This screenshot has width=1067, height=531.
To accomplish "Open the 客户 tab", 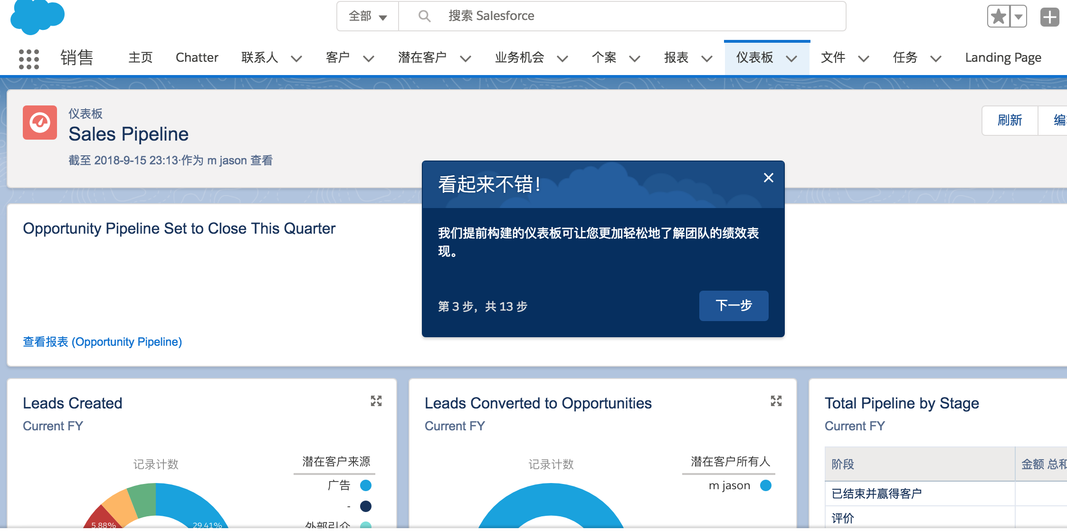I will tap(338, 57).
